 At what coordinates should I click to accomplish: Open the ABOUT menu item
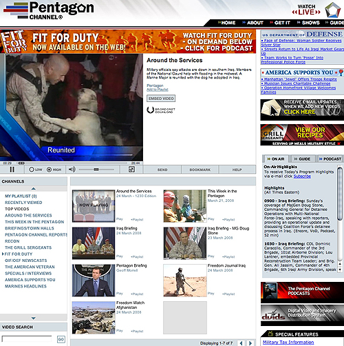252,23
